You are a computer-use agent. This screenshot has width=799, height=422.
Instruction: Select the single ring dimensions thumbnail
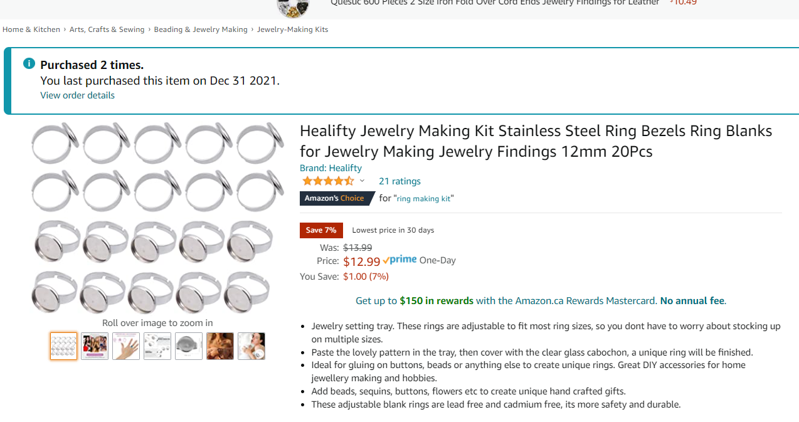click(188, 346)
